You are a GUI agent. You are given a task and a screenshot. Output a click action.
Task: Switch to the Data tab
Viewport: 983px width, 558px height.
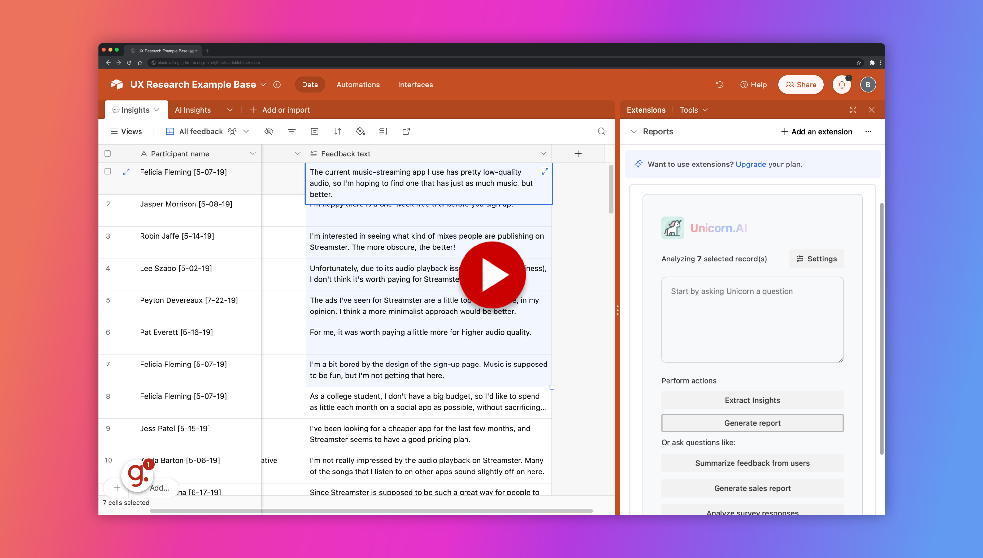pyautogui.click(x=310, y=85)
